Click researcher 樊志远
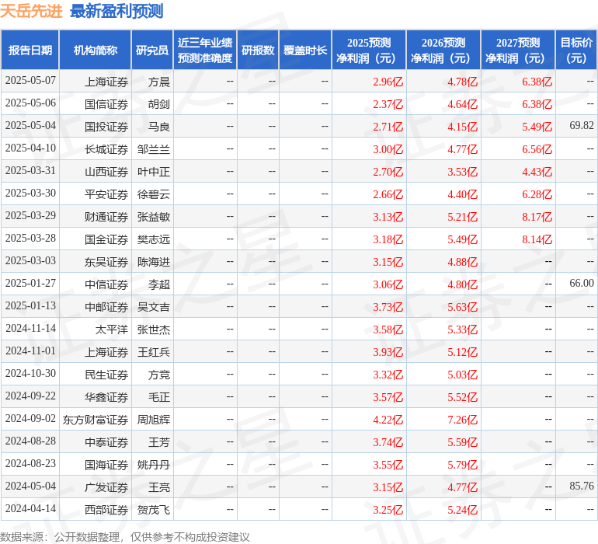598x544 pixels. coord(154,239)
